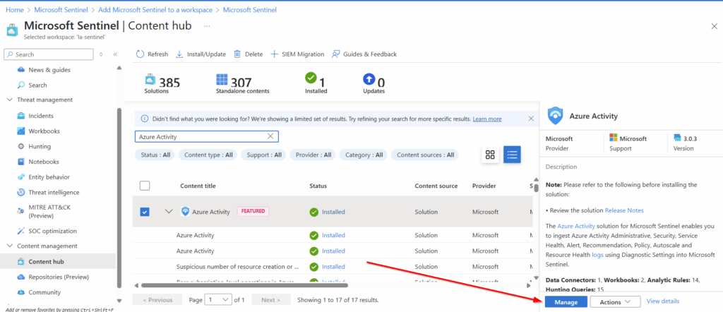723x312 pixels.
Task: Open the Search sidebar item
Action: click(37, 85)
